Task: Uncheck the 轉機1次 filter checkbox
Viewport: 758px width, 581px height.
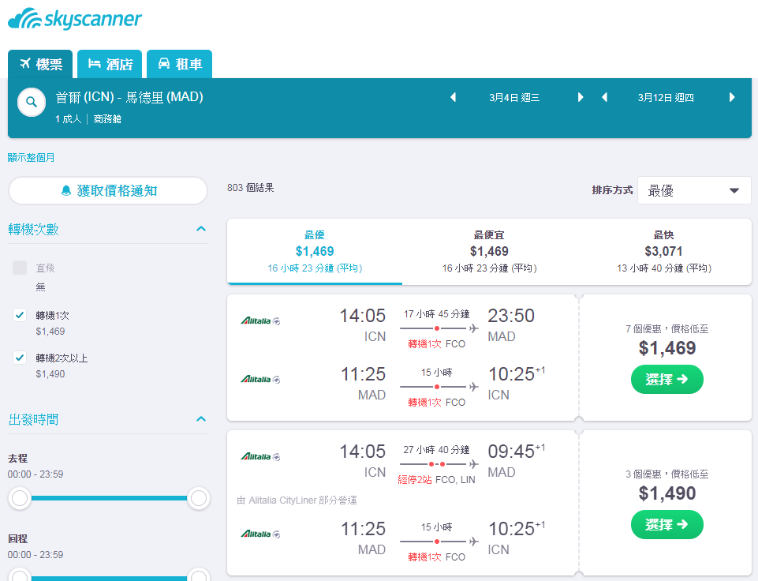Action: coord(20,316)
